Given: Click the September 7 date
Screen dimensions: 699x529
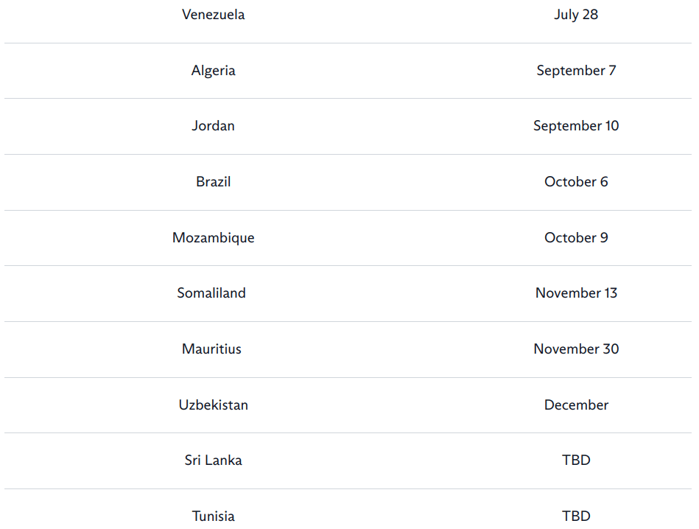Looking at the screenshot, I should (x=576, y=71).
